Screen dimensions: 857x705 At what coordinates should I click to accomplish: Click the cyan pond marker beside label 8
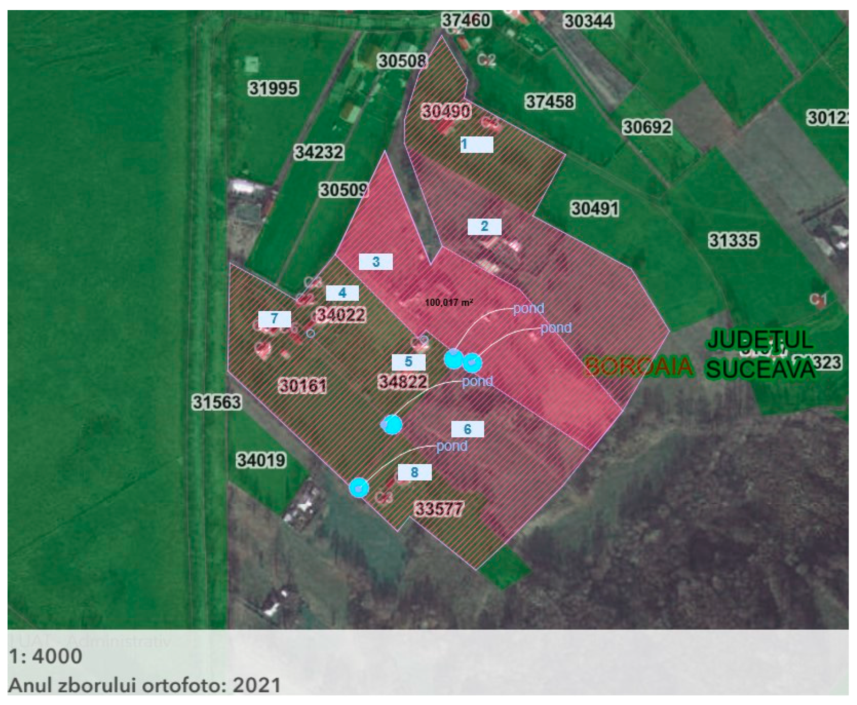pos(359,488)
